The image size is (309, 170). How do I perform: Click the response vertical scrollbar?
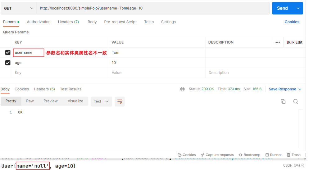click(x=299, y=129)
